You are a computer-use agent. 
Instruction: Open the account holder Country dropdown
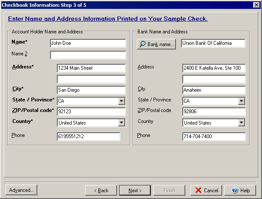(122, 123)
